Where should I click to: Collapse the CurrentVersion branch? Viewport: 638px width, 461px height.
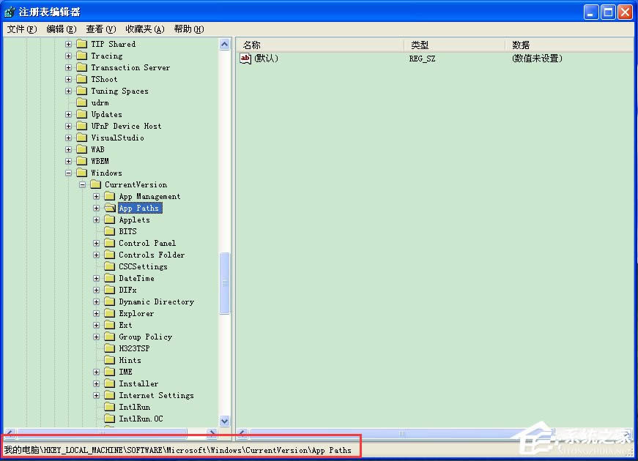click(82, 184)
